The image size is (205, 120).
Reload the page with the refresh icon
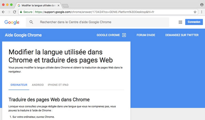click(x=15, y=12)
